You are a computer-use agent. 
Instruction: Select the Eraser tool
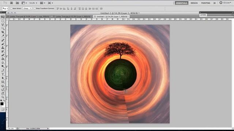pos(3,55)
